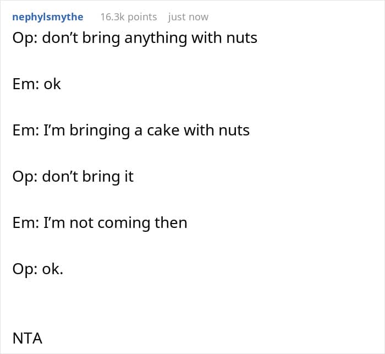Click the word "then" ending Em's last line
This screenshot has width=385, height=354.
point(171,223)
